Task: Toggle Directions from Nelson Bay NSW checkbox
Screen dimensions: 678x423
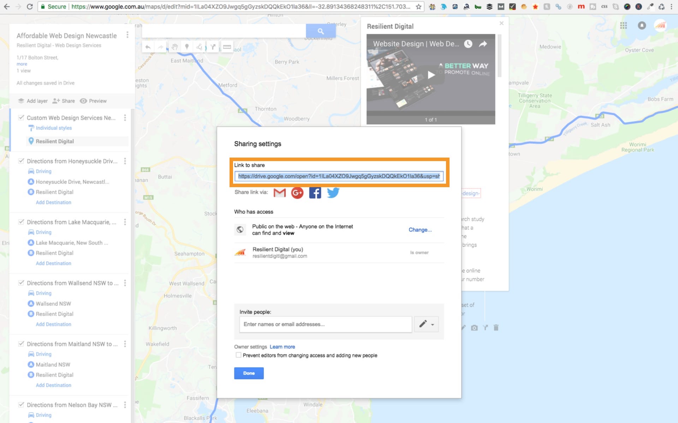Action: [21, 405]
